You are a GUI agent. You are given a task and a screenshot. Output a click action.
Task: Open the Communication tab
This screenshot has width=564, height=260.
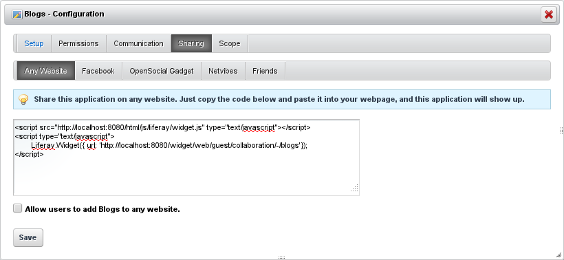click(138, 43)
